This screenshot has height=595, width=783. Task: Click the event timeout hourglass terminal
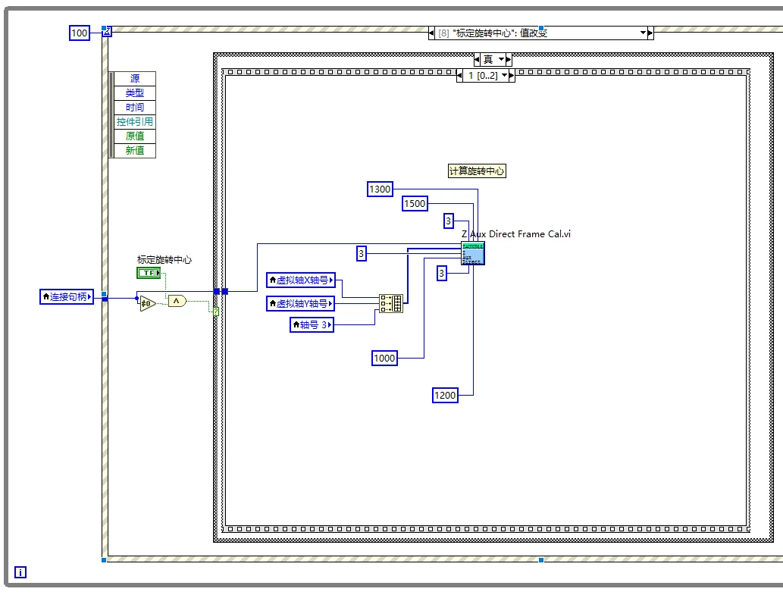(x=107, y=32)
